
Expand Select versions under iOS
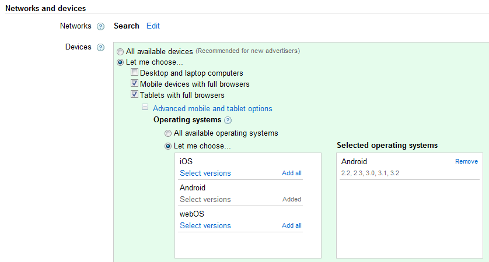205,173
